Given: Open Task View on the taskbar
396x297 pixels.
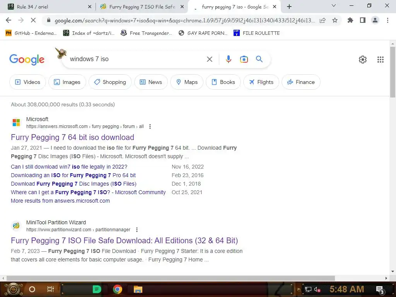Looking at the screenshot, I should coord(51,289).
